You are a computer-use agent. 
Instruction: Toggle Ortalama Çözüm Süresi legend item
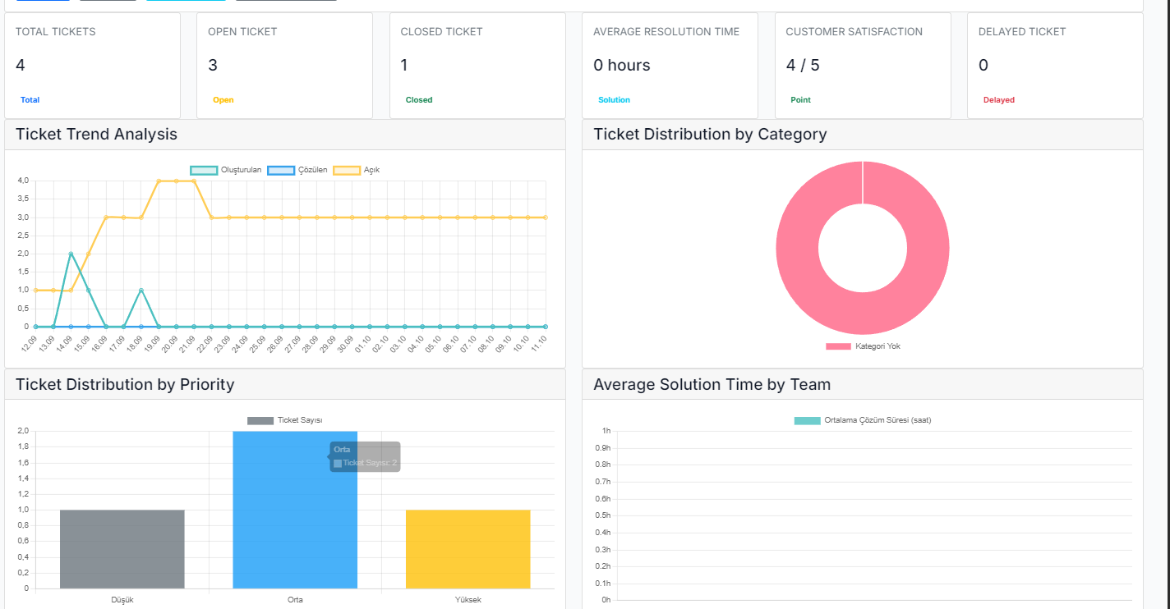tap(863, 420)
